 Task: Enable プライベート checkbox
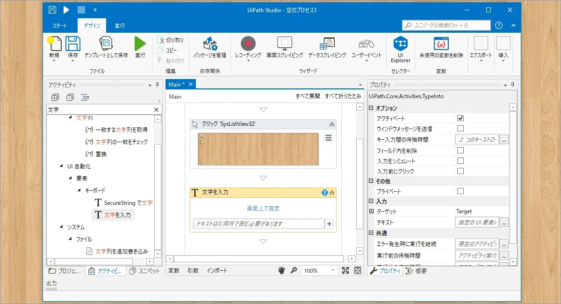click(460, 191)
